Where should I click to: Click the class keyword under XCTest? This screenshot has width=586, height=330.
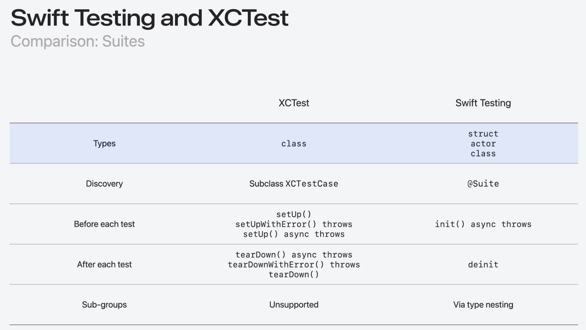(x=294, y=144)
